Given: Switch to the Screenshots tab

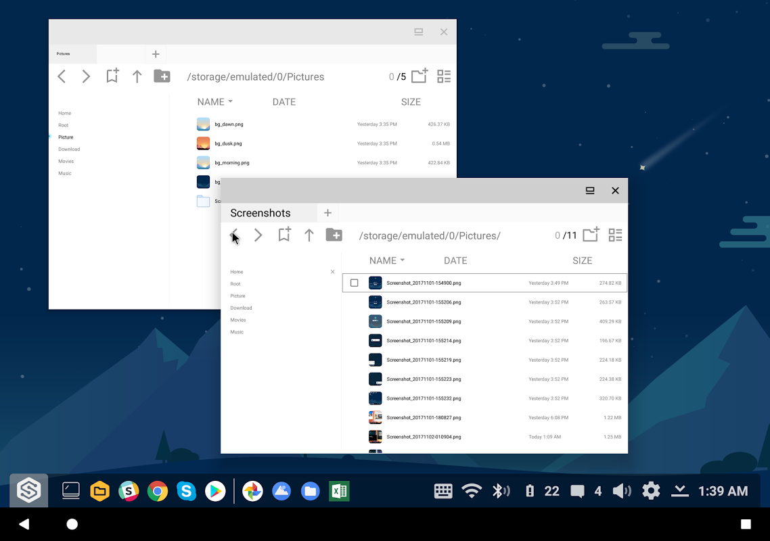Looking at the screenshot, I should 261,212.
